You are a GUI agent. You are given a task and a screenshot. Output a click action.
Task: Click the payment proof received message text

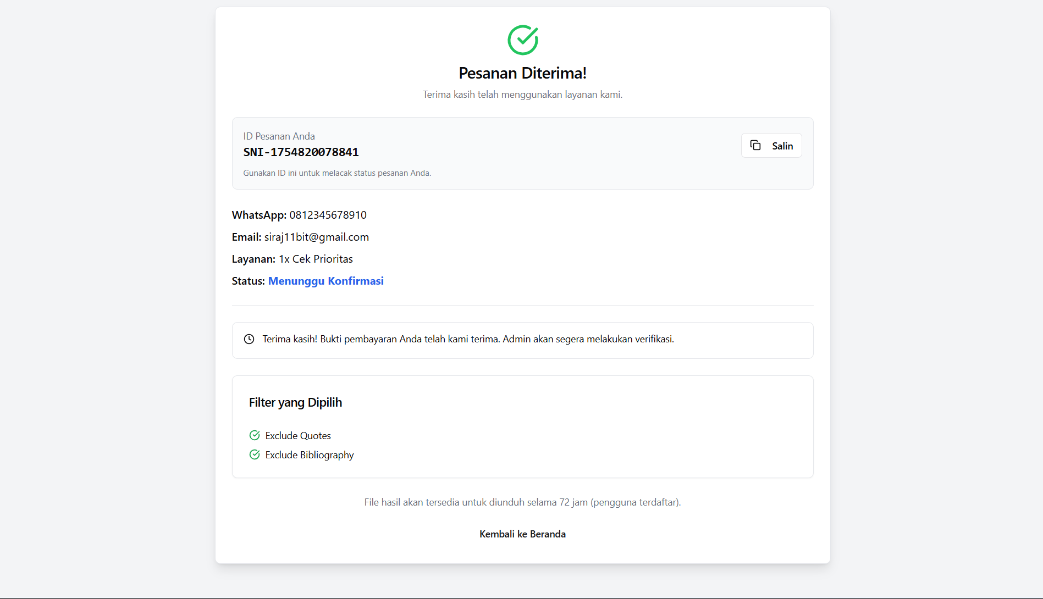pyautogui.click(x=468, y=339)
